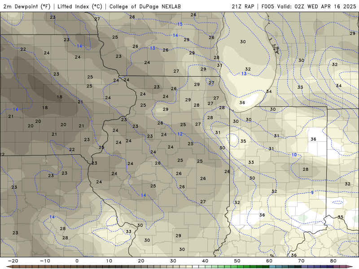The width and height of the screenshot is (359, 269).
Task: Select the "02Z WED APR 16 2025" valid time
Action: point(325,6)
